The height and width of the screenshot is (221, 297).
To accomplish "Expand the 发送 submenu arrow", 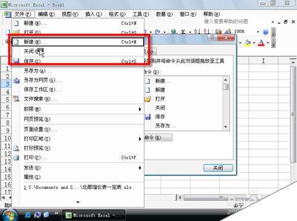I will pyautogui.click(x=140, y=168).
